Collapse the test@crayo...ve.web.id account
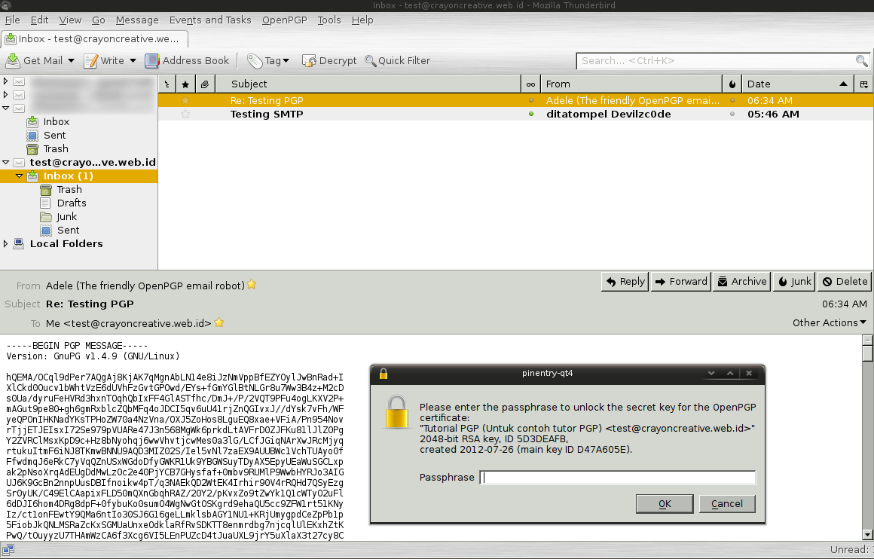The height and width of the screenshot is (559, 874). (x=5, y=162)
